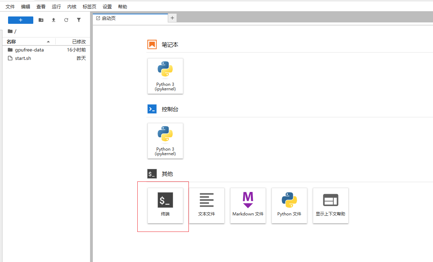
Task: Open a new 终端 terminal
Action: pos(165,206)
